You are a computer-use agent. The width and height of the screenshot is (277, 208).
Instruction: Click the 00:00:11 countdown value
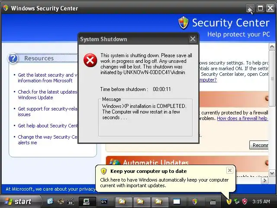tap(162, 89)
